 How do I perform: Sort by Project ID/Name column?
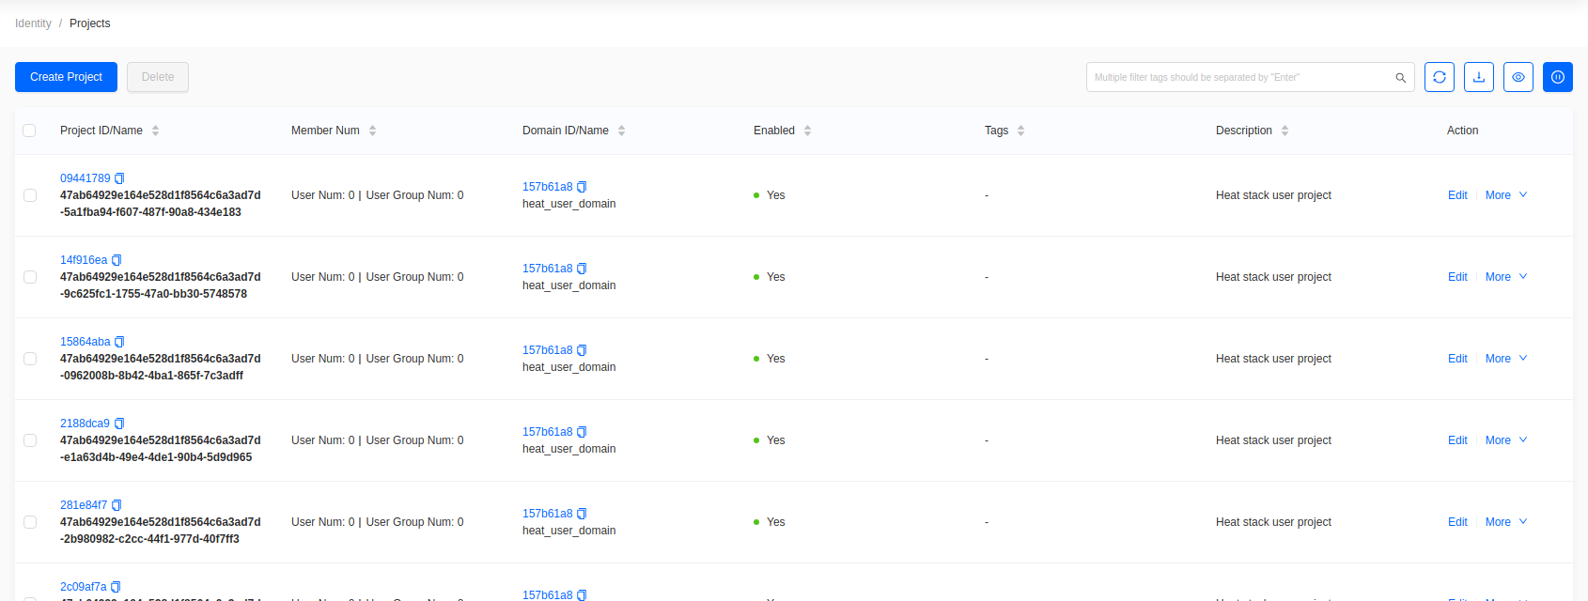[x=155, y=131]
